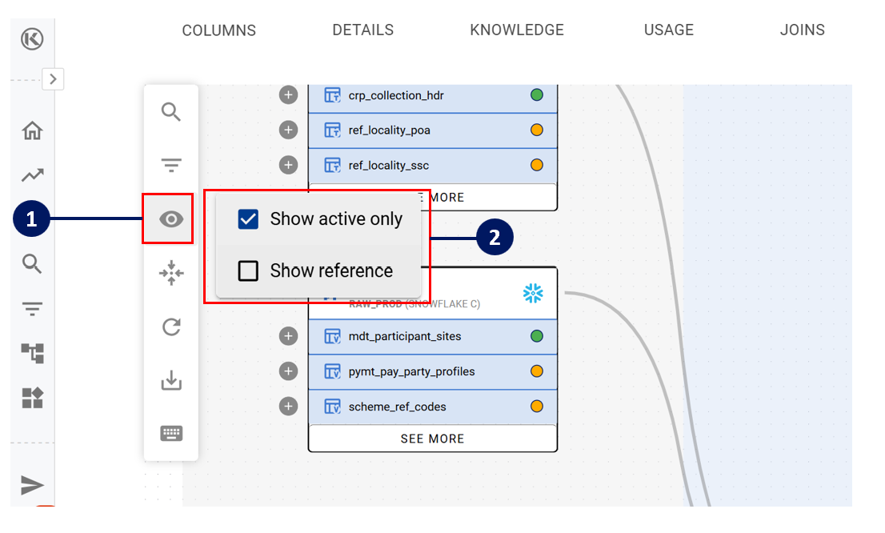
Task: Open the filter icon in lineage toolbar
Action: [x=171, y=166]
